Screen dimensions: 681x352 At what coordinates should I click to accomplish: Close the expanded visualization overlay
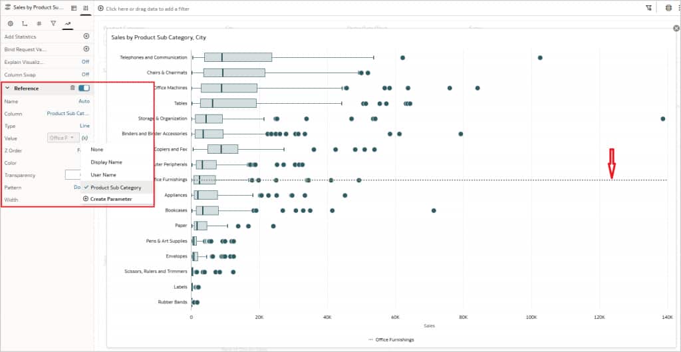tap(676, 29)
